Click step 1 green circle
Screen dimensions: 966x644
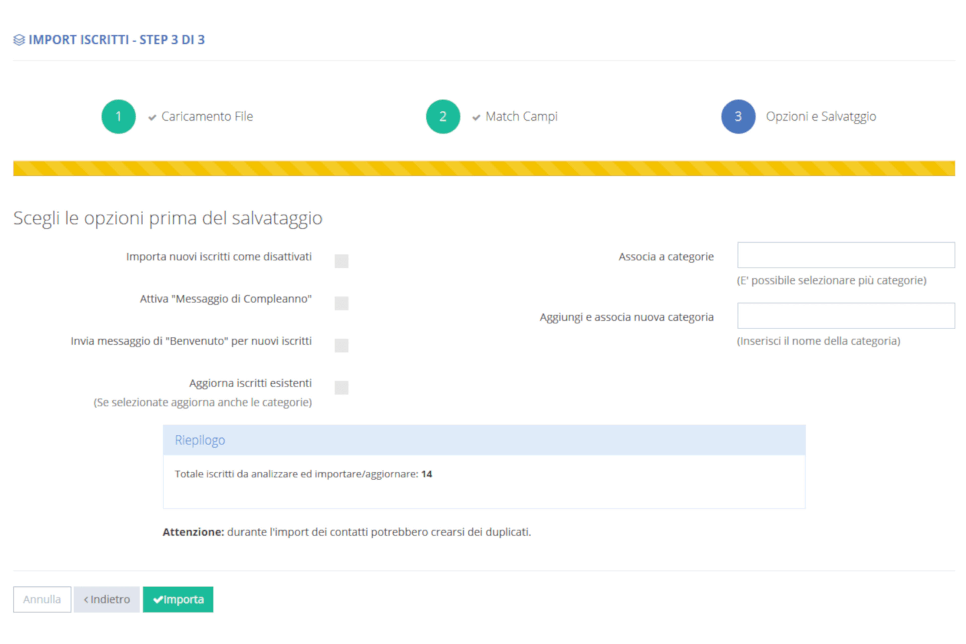click(x=119, y=117)
